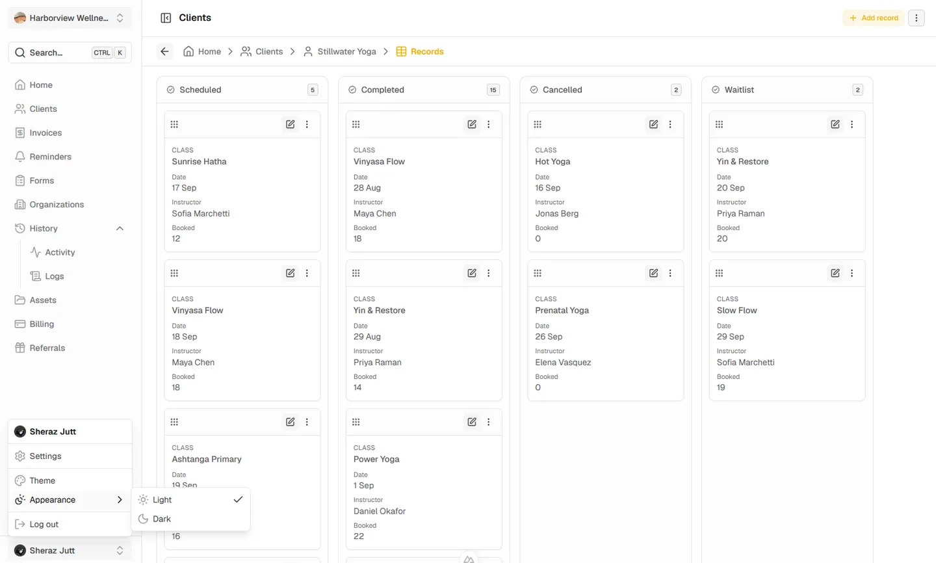This screenshot has width=936, height=563.
Task: Toggle the sidebar panel icon beside Clients
Action: (166, 18)
